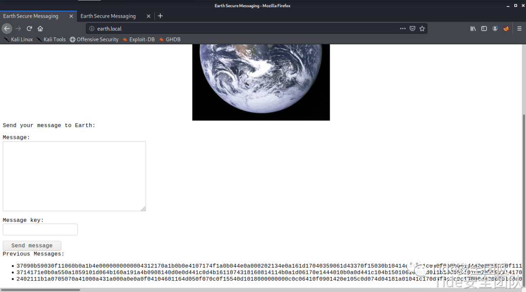This screenshot has height=292, width=526.
Task: Minimize the Firefox window
Action: coord(508,6)
